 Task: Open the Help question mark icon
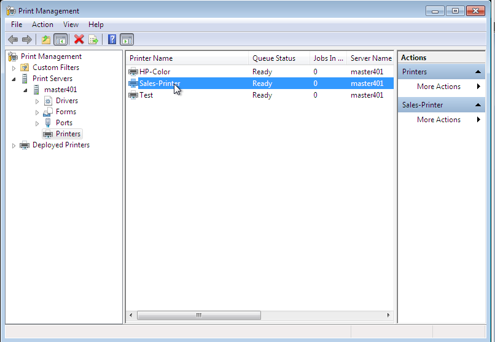112,39
